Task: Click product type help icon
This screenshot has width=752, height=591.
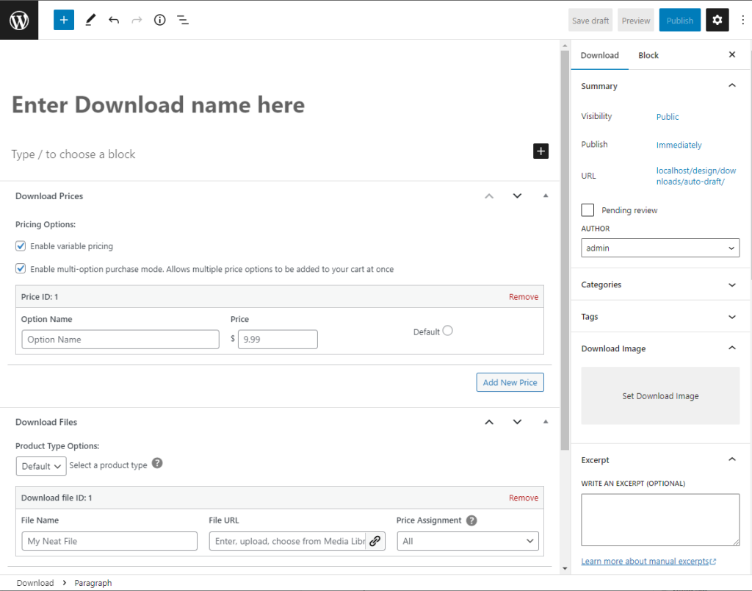Action: tap(157, 463)
